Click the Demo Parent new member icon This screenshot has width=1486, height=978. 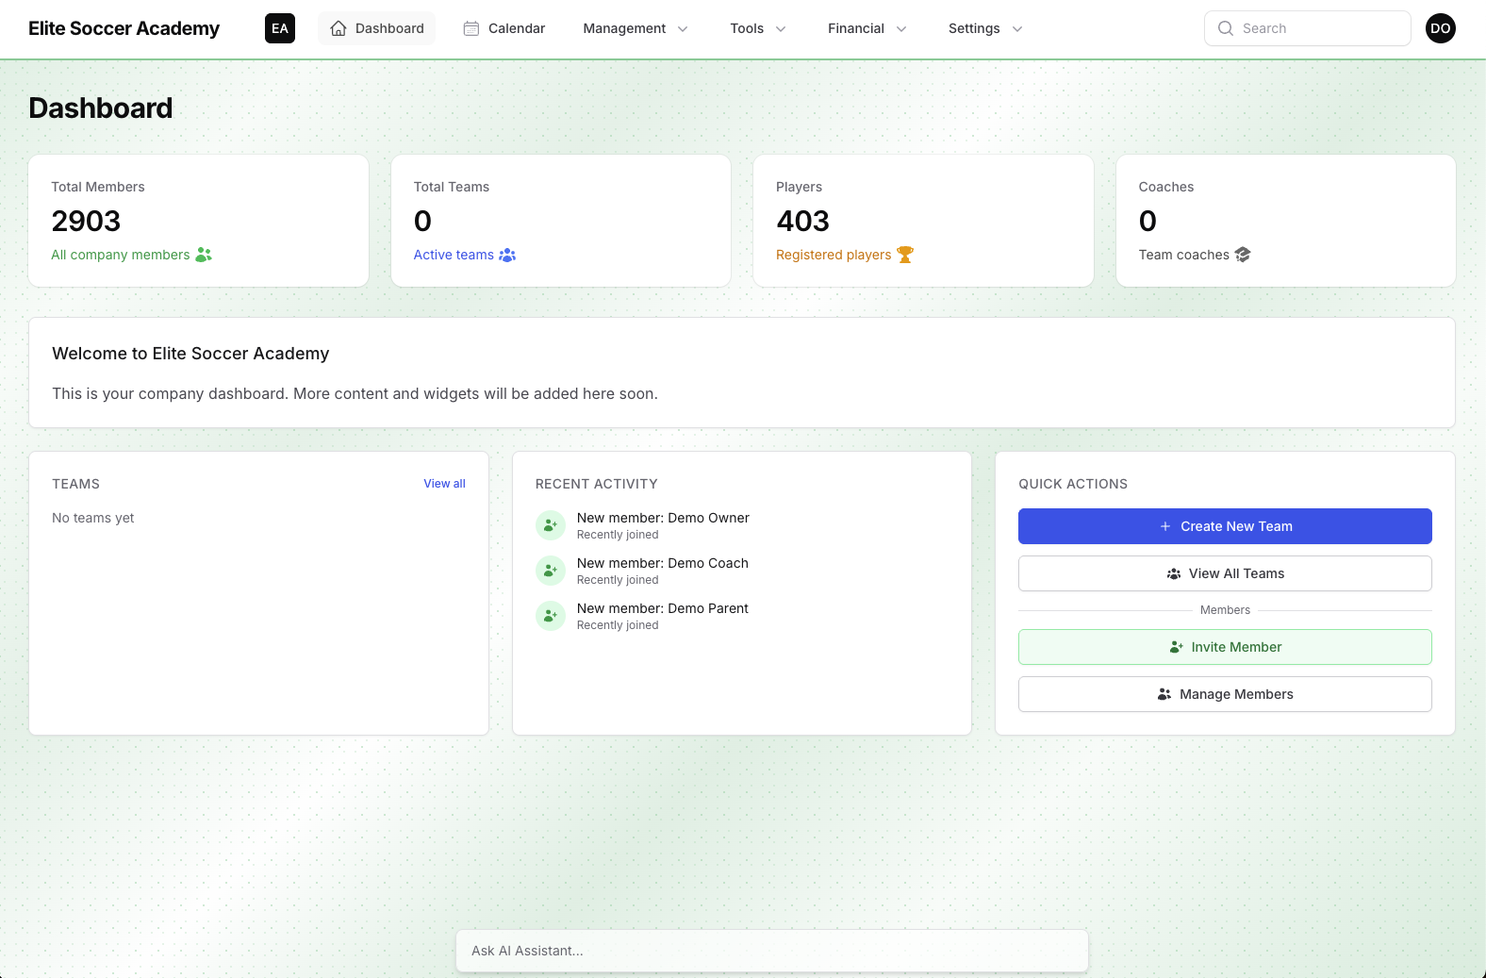(550, 616)
